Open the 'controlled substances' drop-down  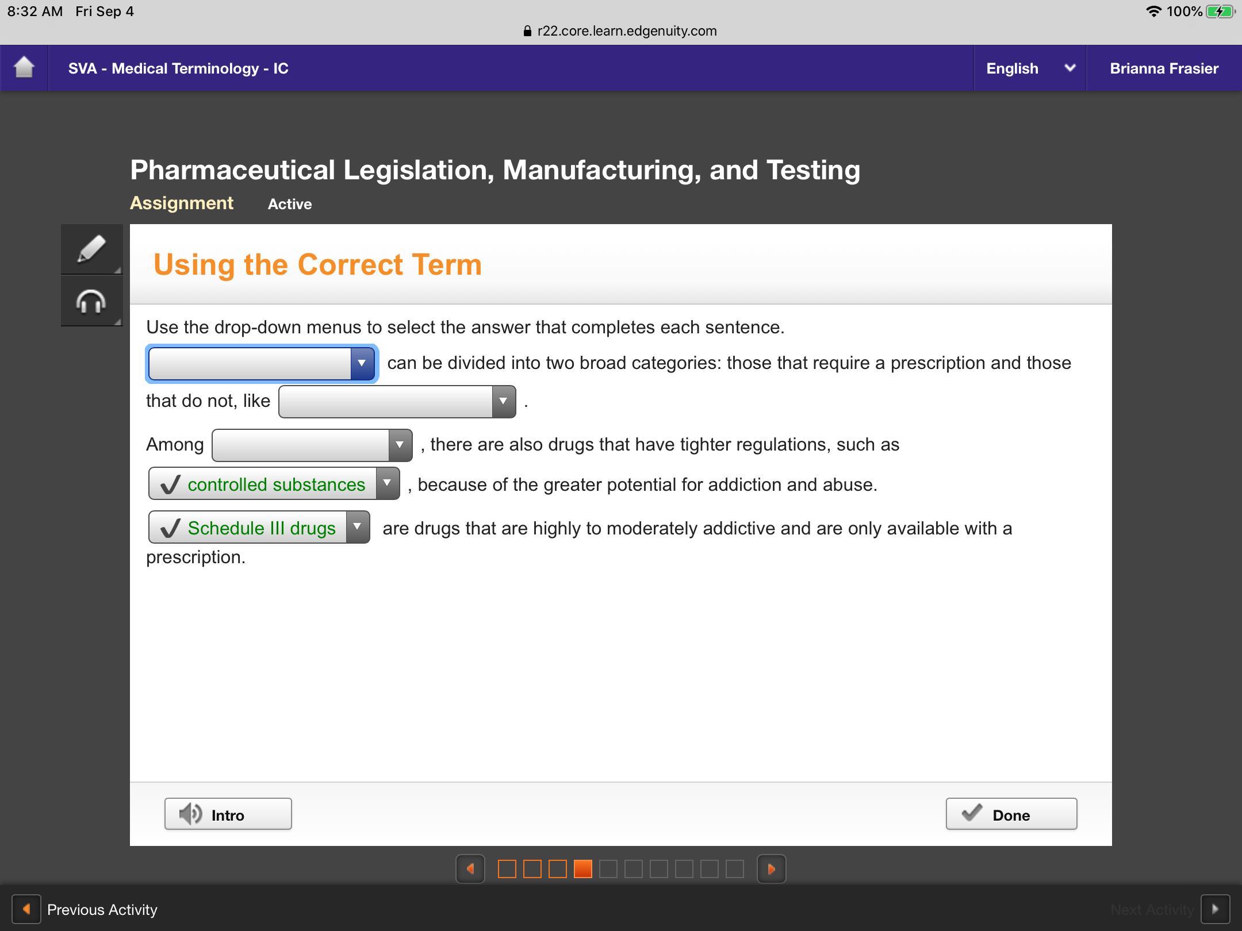pos(274,484)
